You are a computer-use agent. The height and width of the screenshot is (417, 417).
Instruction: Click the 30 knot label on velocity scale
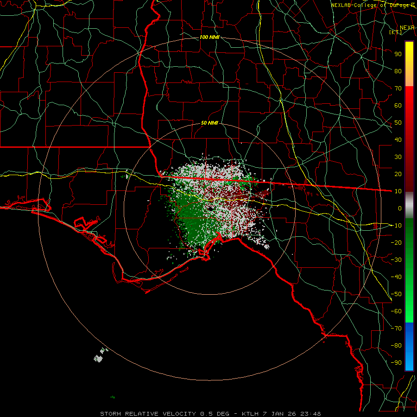click(398, 157)
